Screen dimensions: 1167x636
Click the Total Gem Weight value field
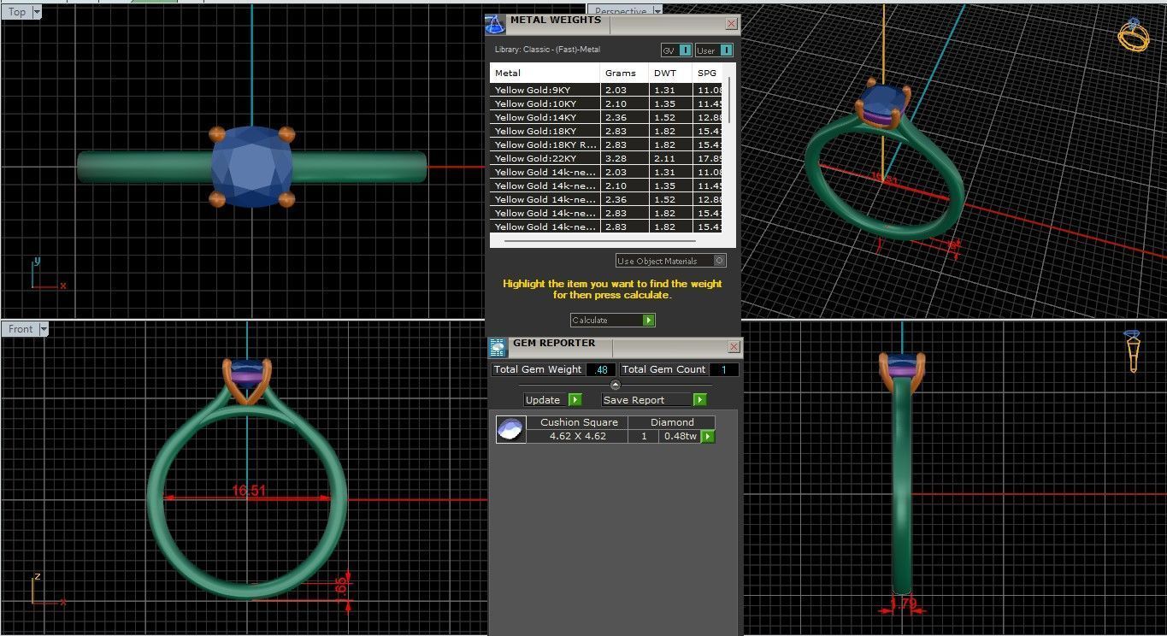[x=602, y=369]
